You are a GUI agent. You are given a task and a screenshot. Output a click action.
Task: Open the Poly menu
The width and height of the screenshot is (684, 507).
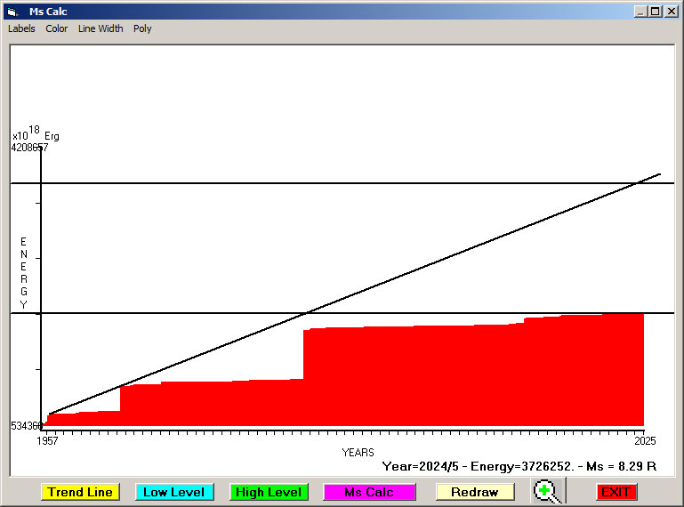click(x=142, y=28)
